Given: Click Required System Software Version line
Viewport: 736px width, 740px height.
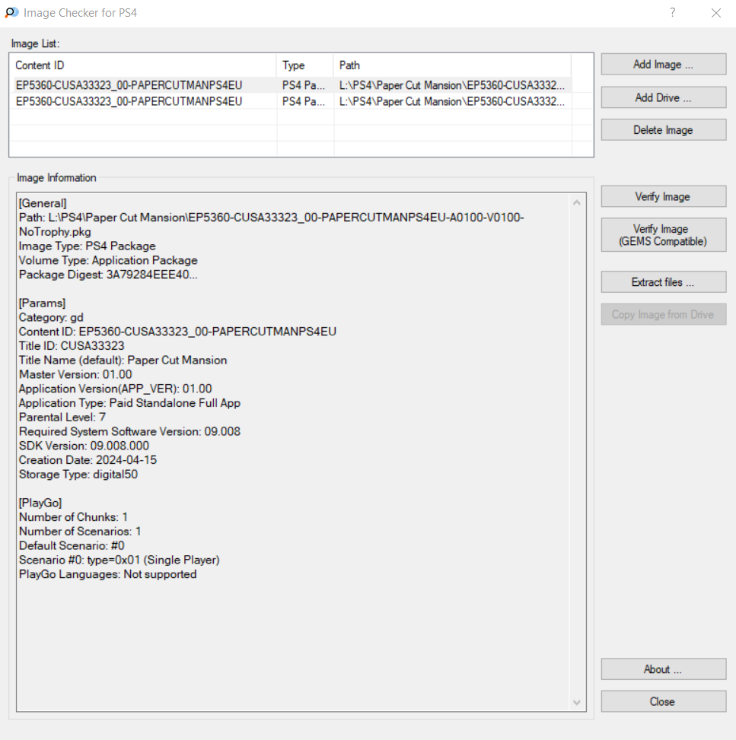Looking at the screenshot, I should click(129, 432).
